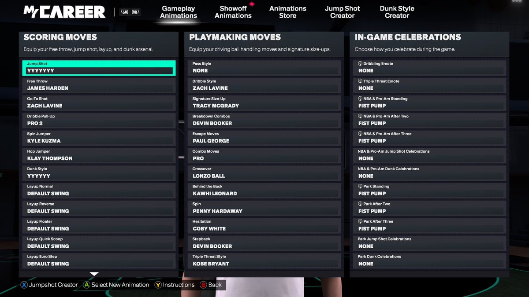Choose the Layup Quick Scoop slot
Image resolution: width=529 pixels, height=297 pixels.
[x=99, y=244]
